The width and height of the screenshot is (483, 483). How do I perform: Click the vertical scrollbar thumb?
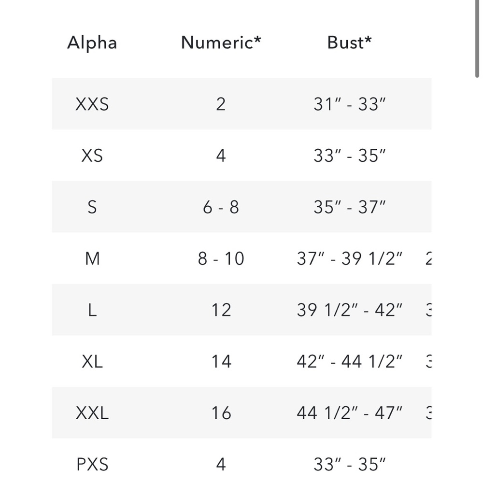tap(477, 39)
